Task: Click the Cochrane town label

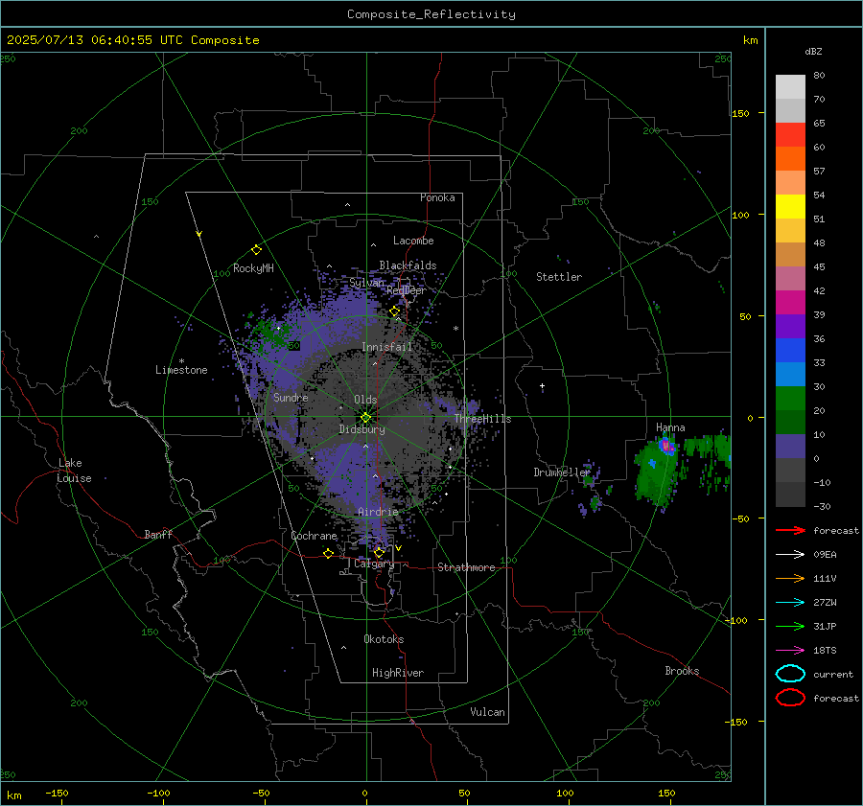Action: [x=314, y=536]
